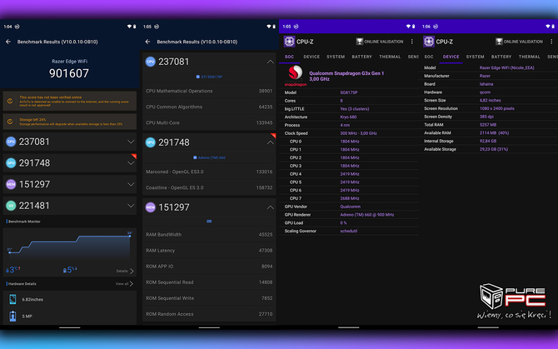Screen dimensions: 558x349
Task: Select the RAM Latency row
Action: [209, 251]
